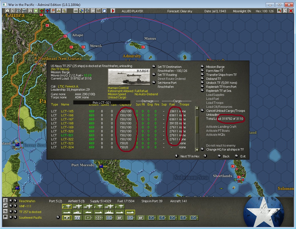Select the highlighted fighter squadron icon
Image resolution: width=296 pixels, height=229 pixels.
(67, 207)
